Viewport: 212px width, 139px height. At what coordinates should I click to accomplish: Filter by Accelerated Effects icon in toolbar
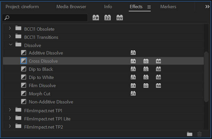coord(96,18)
